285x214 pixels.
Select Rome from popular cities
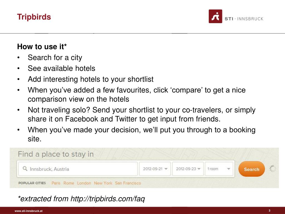pos(69,183)
